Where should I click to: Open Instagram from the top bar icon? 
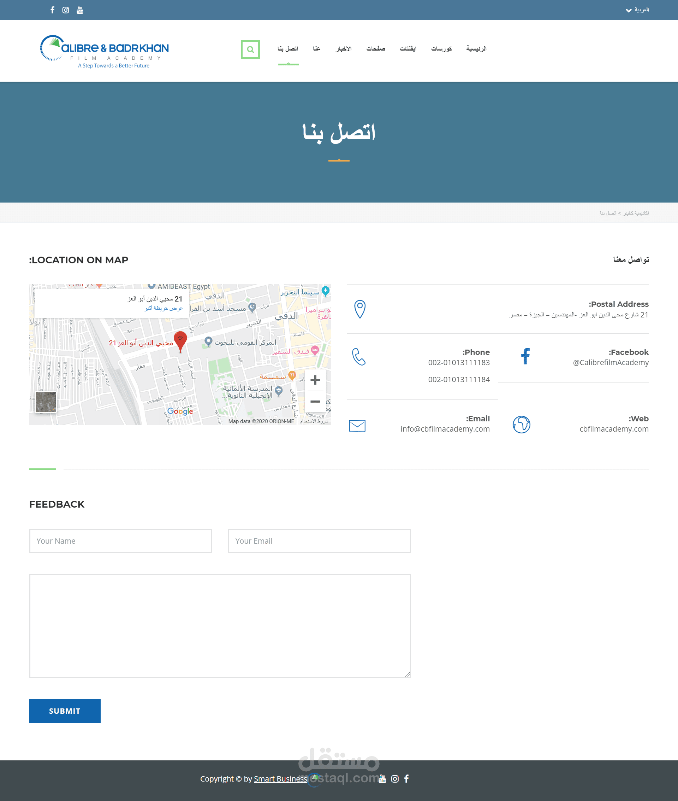tap(66, 10)
